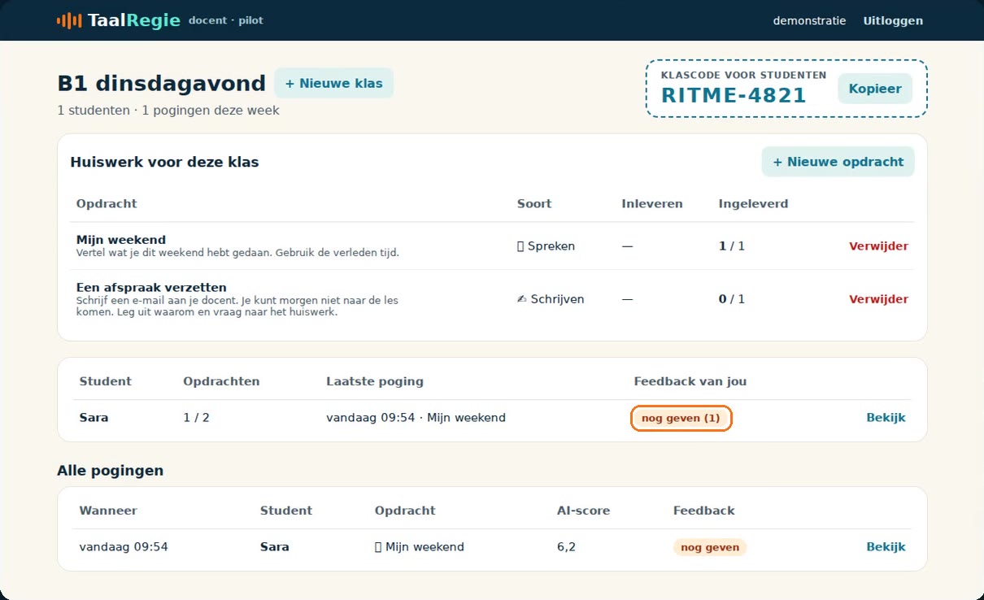
Task: Open the Mijn weekend assignment title
Action: pos(121,240)
